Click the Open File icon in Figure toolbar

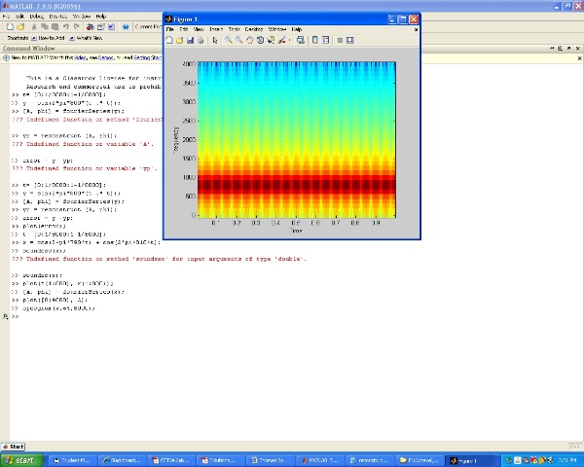(179, 40)
